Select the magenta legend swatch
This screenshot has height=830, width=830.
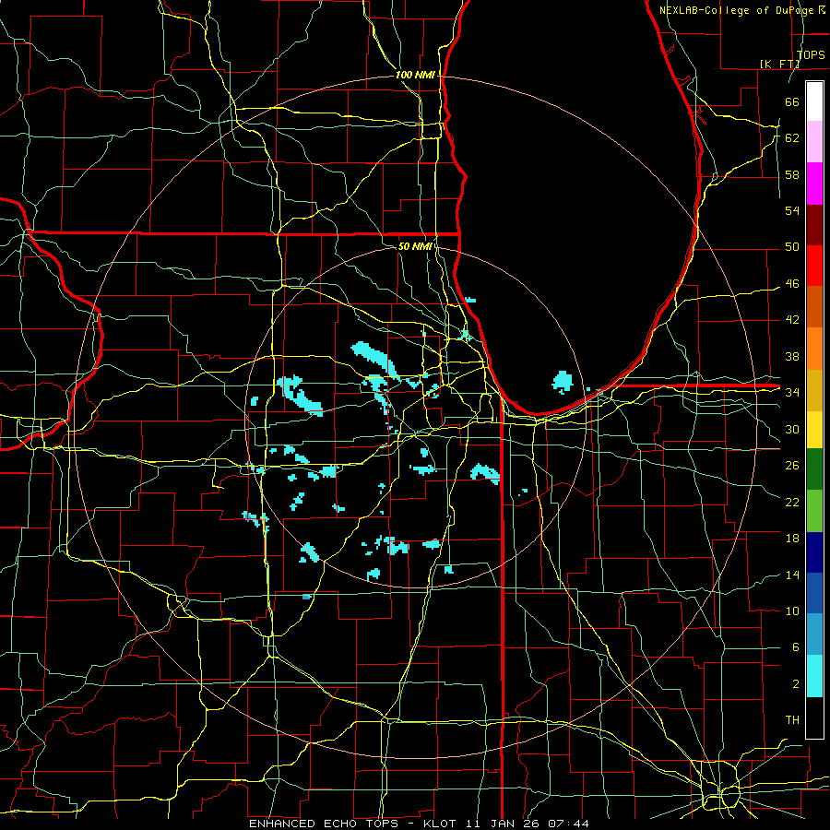point(814,184)
